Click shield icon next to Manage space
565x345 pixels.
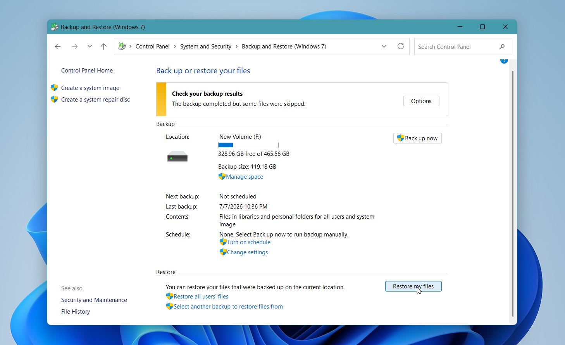(222, 176)
